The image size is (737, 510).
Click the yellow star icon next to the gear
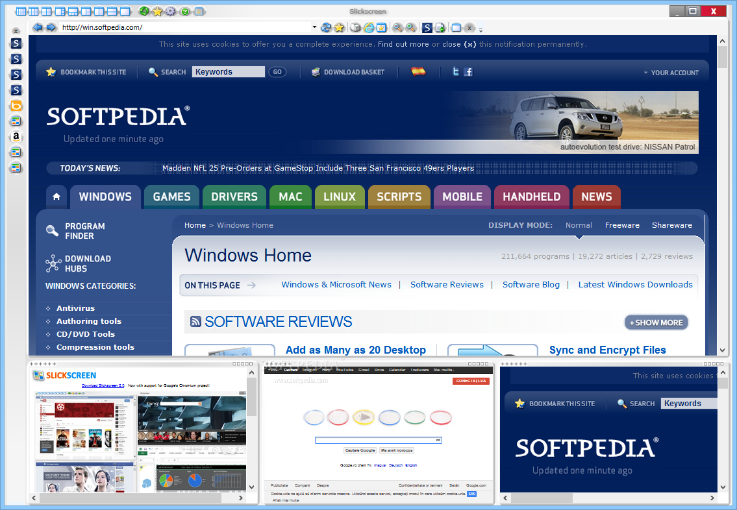tap(157, 11)
